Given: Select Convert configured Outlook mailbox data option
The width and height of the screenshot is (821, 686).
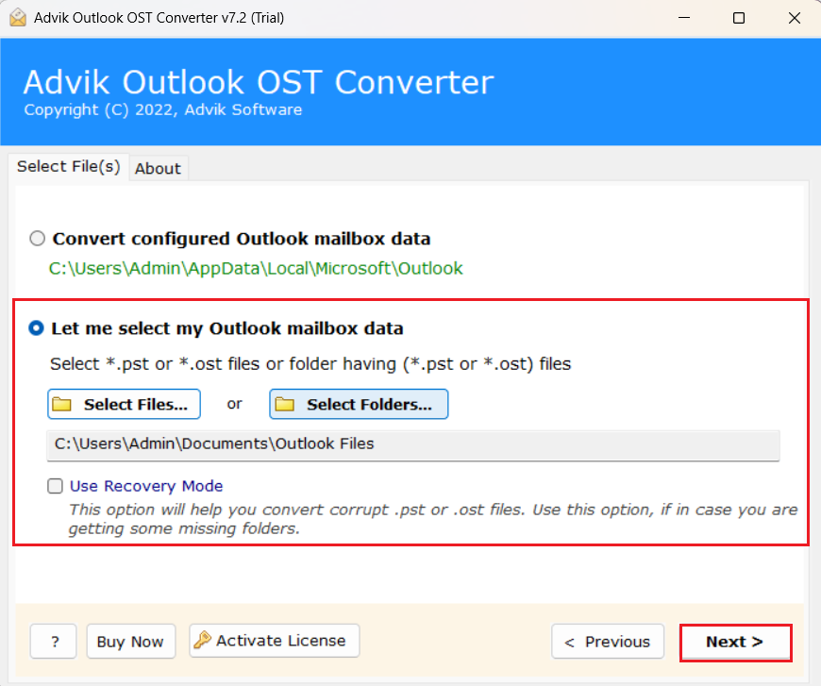Looking at the screenshot, I should (37, 239).
